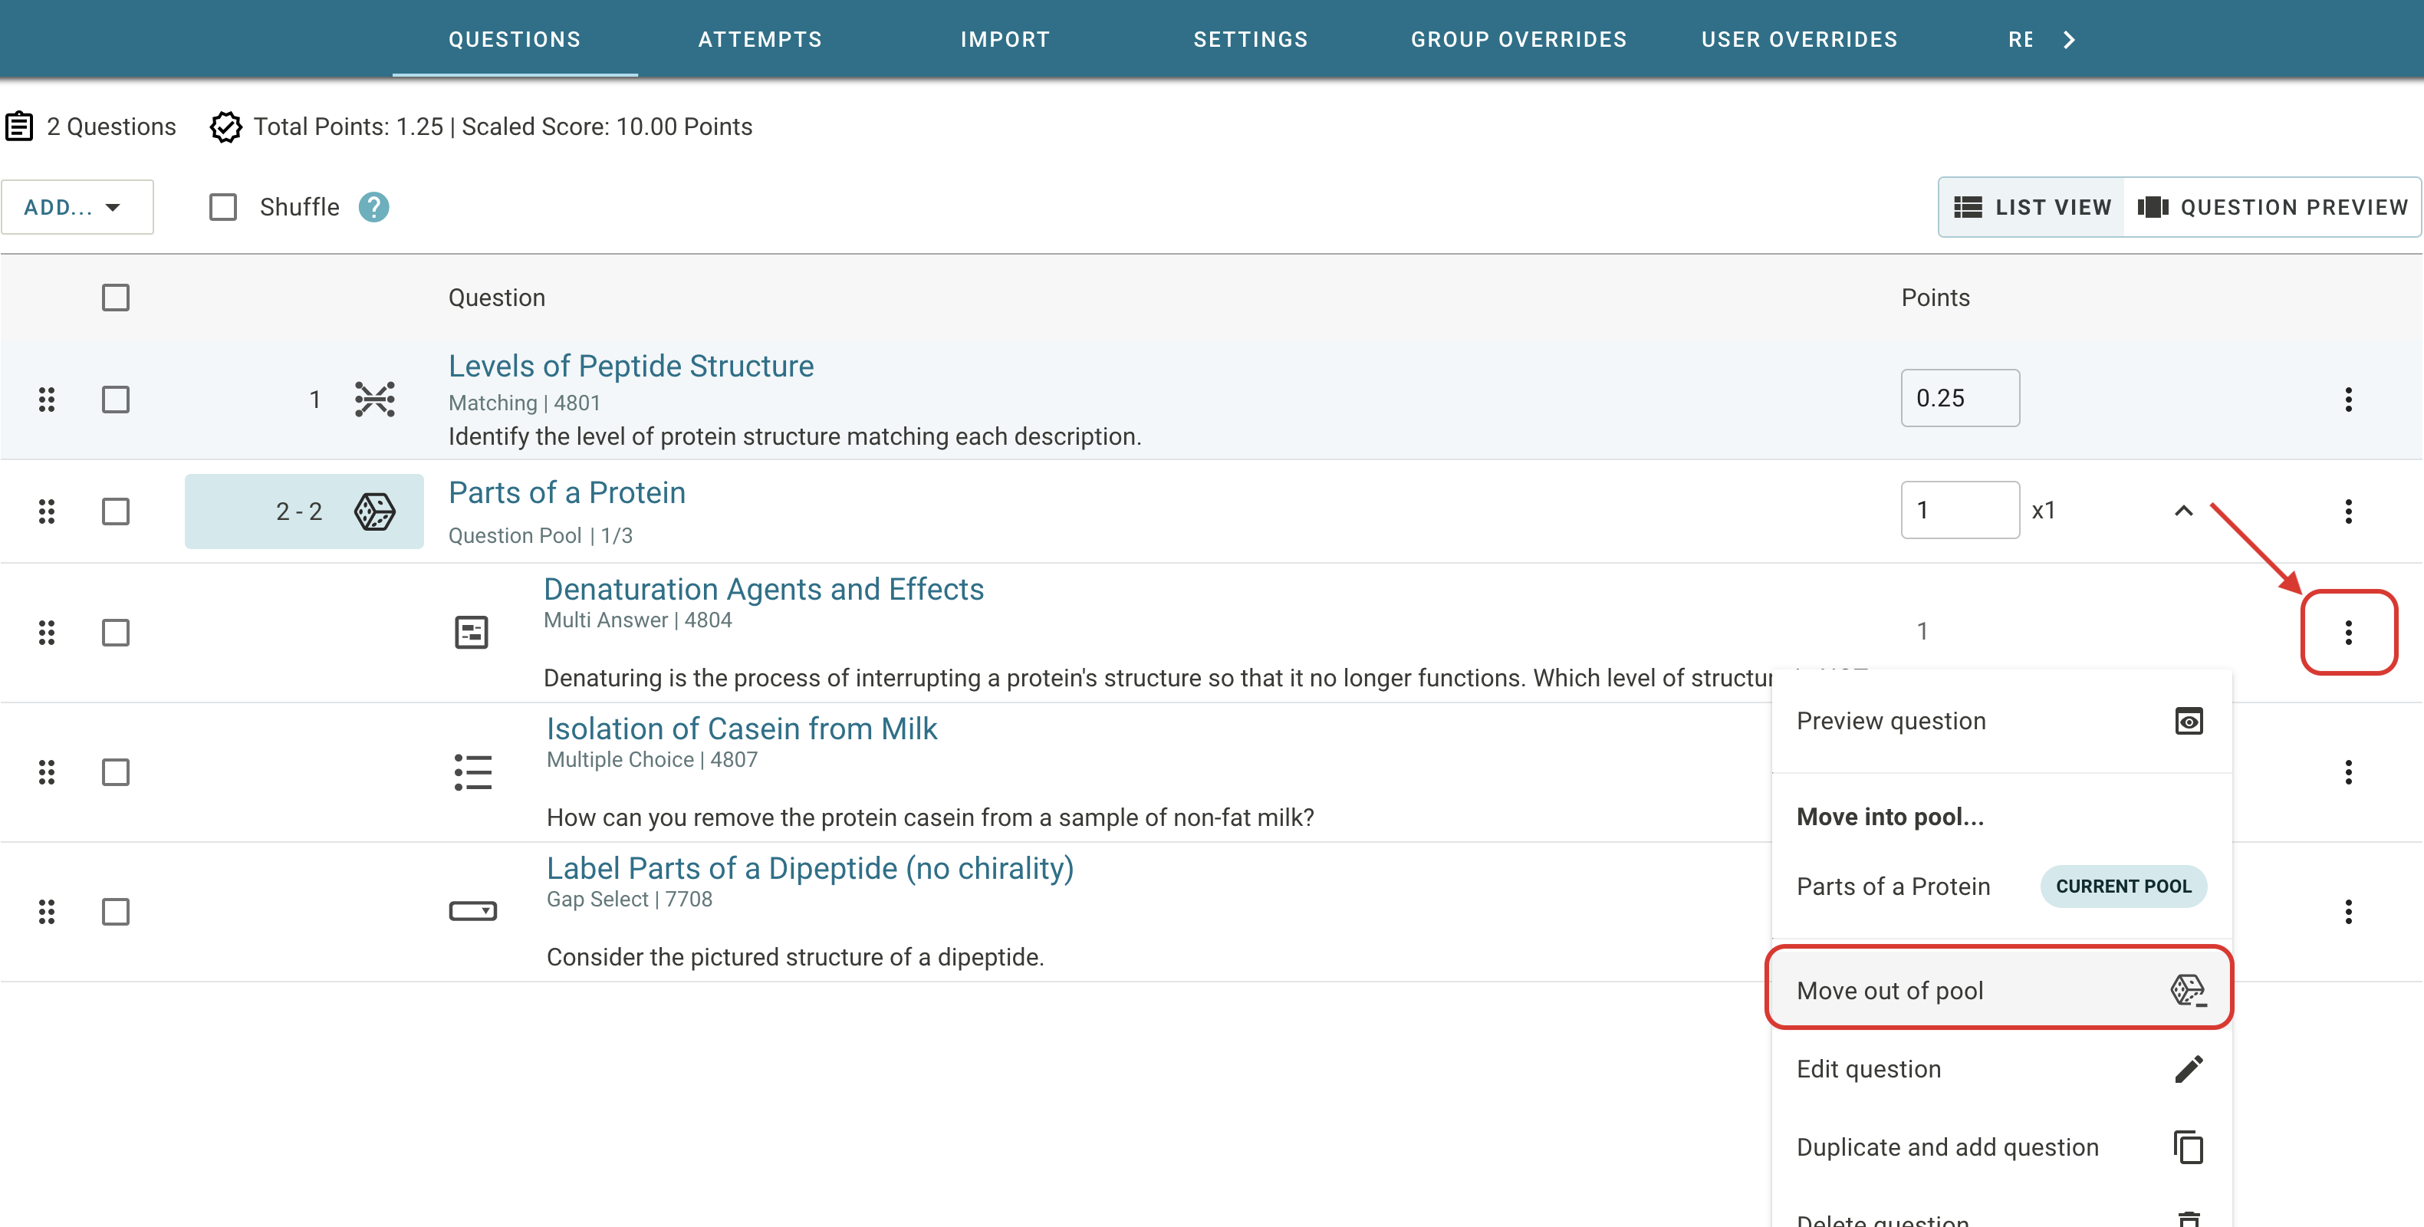Check the select-all checkbox in header

pos(116,298)
